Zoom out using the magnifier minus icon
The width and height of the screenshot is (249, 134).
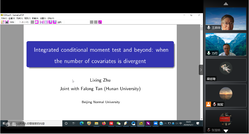(50, 22)
